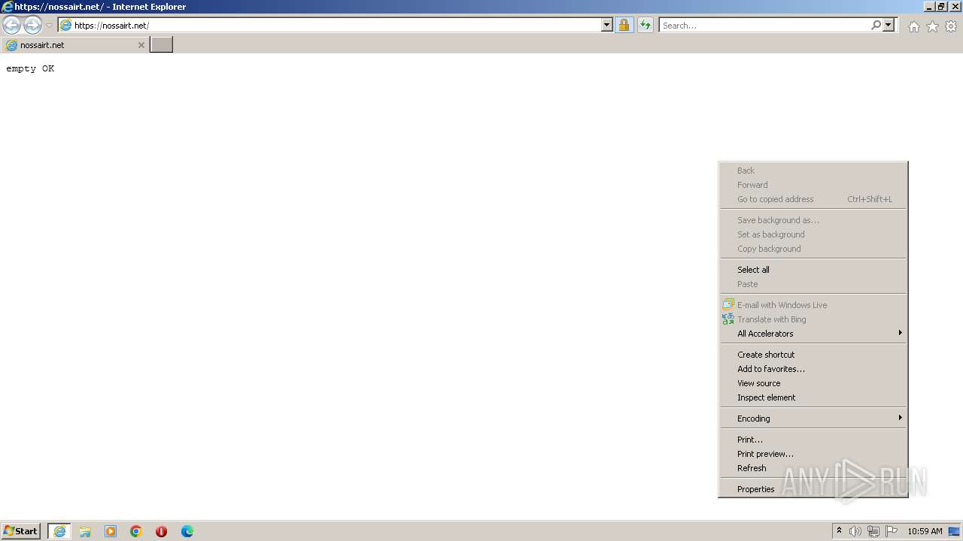Launch Microsoft Edge from the taskbar

(187, 531)
